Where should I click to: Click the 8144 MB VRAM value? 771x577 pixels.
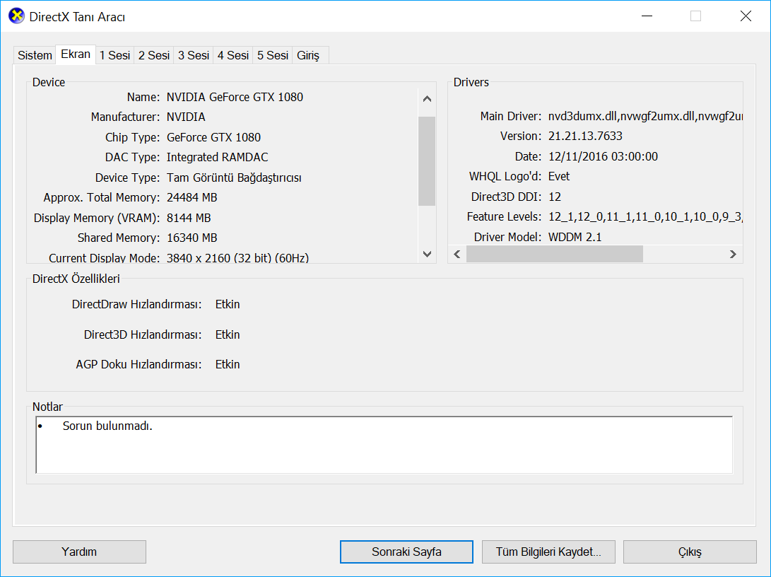189,218
